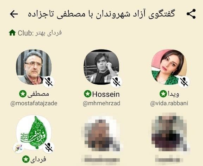Open @mostafatajzade username link

point(34,103)
